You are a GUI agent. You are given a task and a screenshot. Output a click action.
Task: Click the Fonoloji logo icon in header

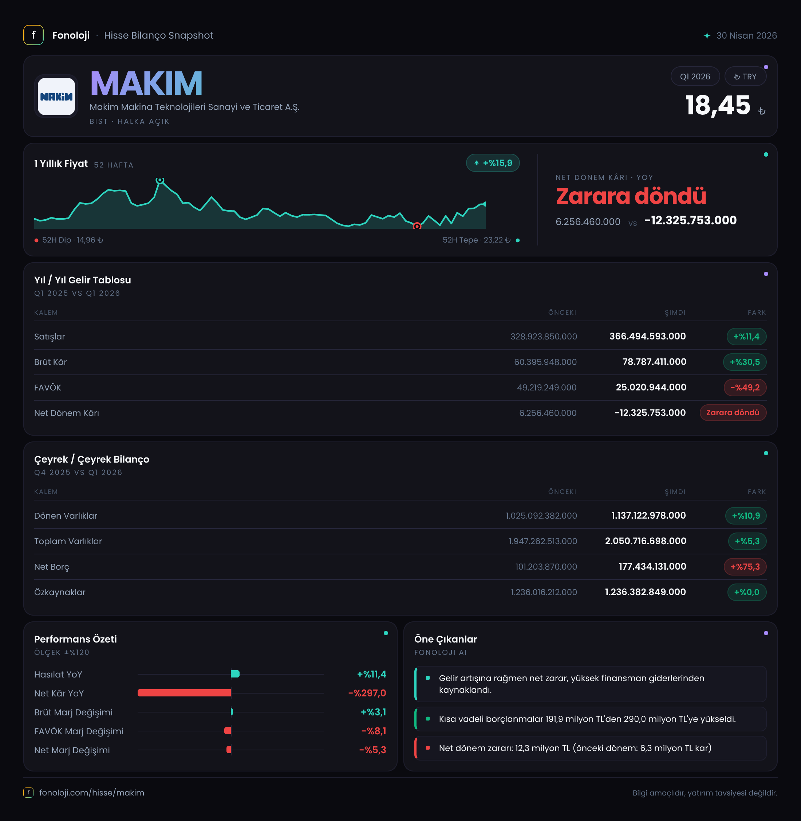(x=33, y=35)
